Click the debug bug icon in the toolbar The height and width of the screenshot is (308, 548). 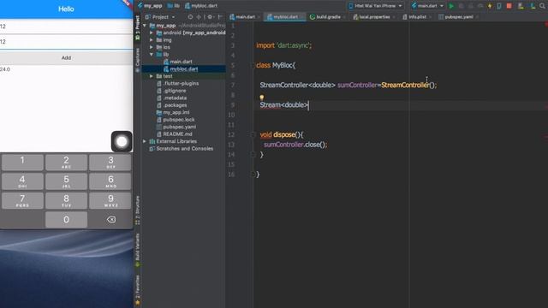tap(461, 6)
